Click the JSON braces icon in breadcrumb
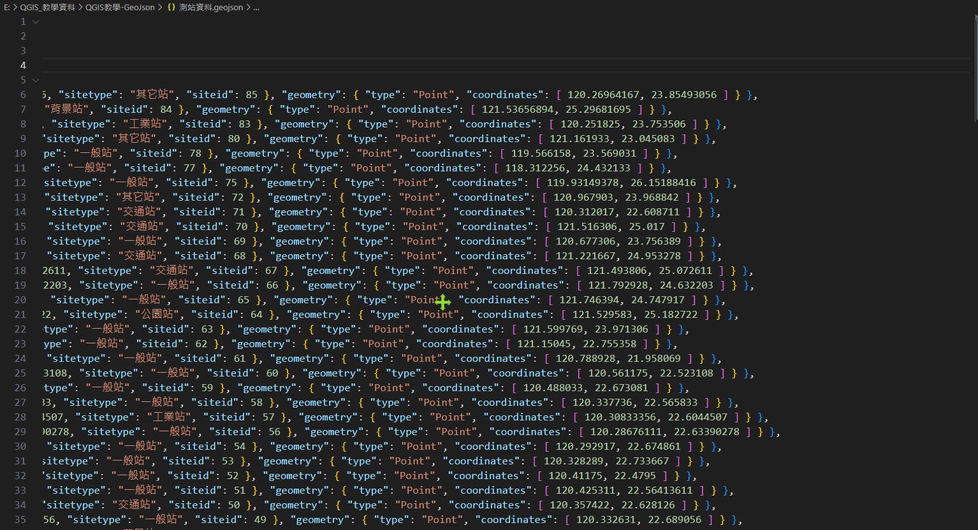 point(172,8)
